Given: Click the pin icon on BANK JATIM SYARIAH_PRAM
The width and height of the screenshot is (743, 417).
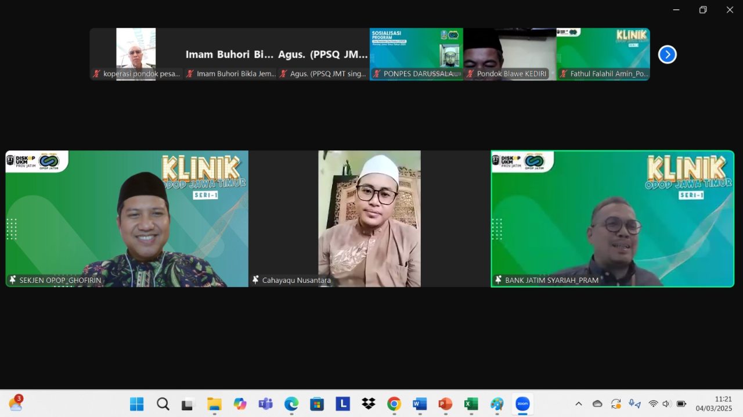Looking at the screenshot, I should click(x=498, y=280).
